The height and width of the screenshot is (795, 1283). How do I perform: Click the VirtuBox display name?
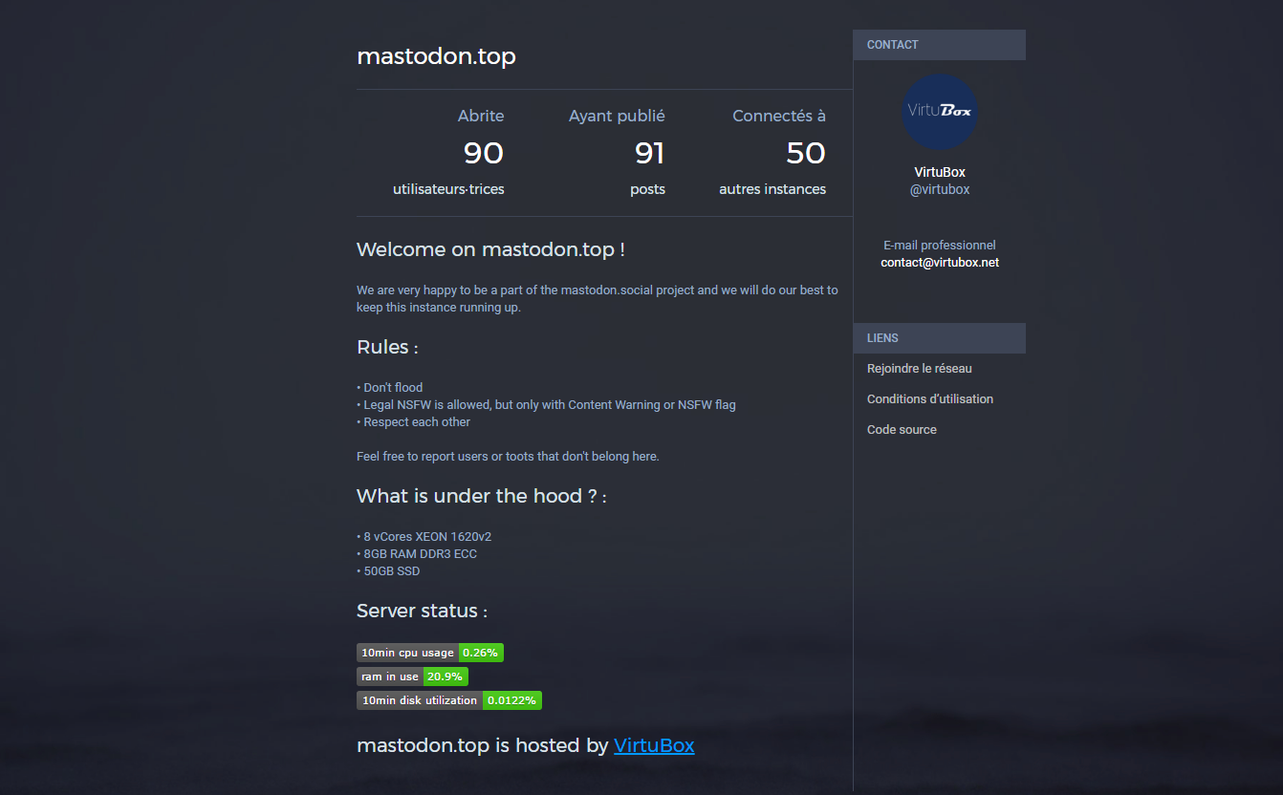click(x=940, y=173)
